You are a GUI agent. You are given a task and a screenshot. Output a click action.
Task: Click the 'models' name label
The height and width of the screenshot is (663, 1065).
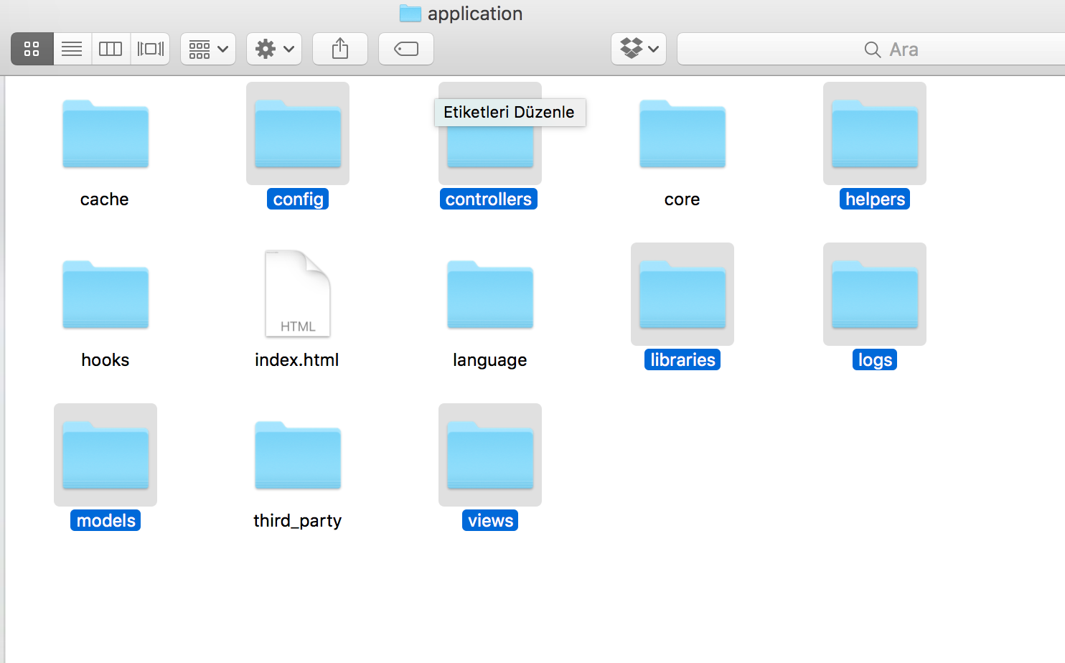[105, 521]
